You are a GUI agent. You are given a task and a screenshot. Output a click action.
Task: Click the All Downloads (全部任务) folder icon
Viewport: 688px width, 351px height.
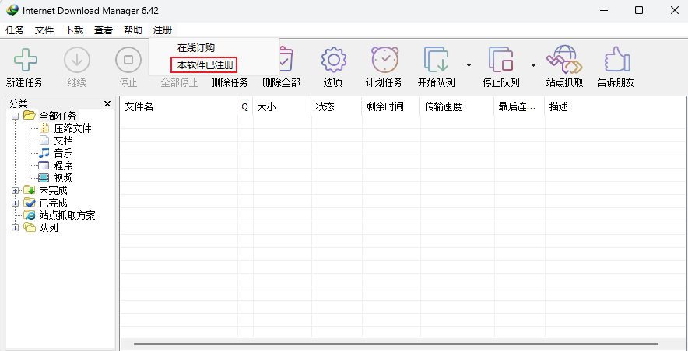coord(30,116)
